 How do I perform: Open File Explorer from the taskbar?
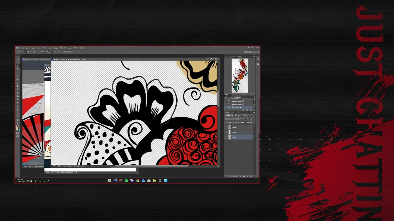click(x=155, y=181)
